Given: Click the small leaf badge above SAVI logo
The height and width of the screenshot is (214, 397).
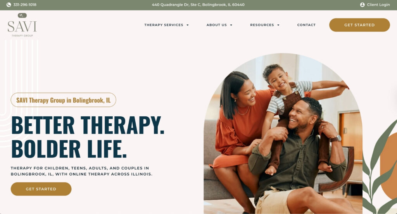Looking at the screenshot, I should click(x=22, y=16).
